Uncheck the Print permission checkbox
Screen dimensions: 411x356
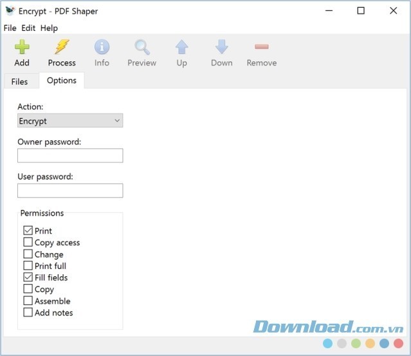tap(28, 230)
